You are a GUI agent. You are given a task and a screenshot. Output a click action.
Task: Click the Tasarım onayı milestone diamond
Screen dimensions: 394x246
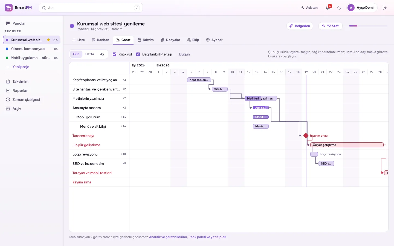(x=306, y=136)
